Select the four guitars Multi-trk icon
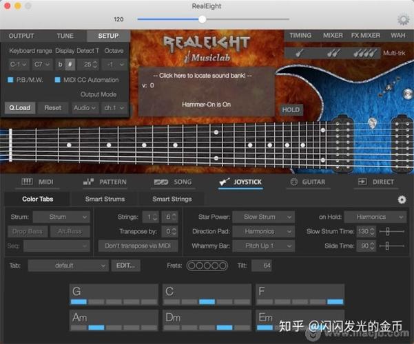Image resolution: width=414 pixels, height=344 pixels. point(364,53)
